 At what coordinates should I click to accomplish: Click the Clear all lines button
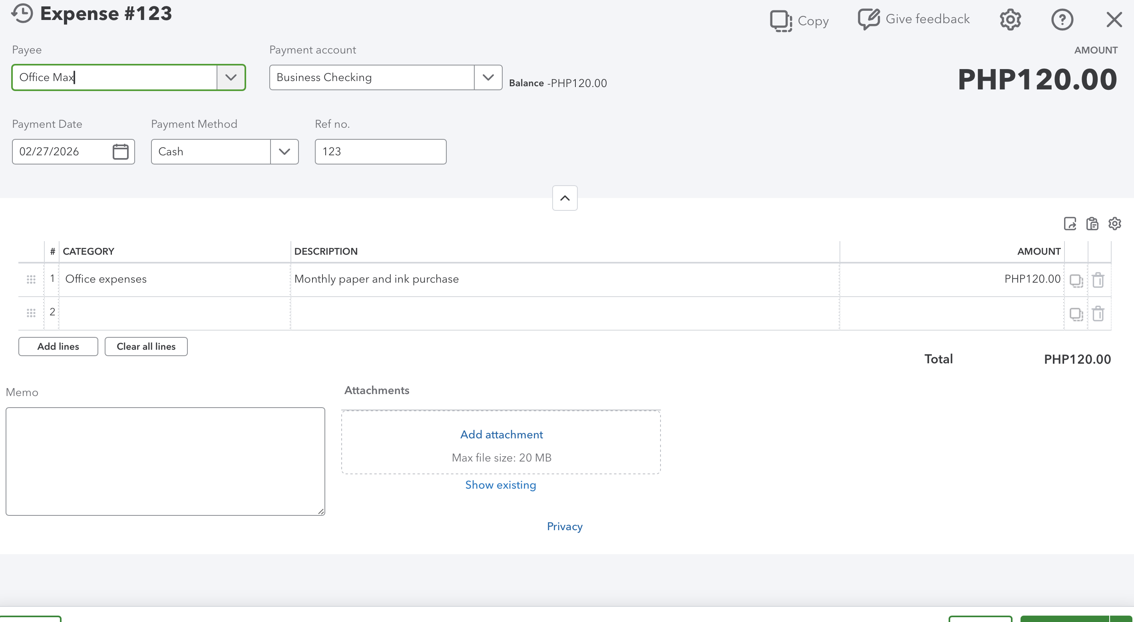click(146, 347)
